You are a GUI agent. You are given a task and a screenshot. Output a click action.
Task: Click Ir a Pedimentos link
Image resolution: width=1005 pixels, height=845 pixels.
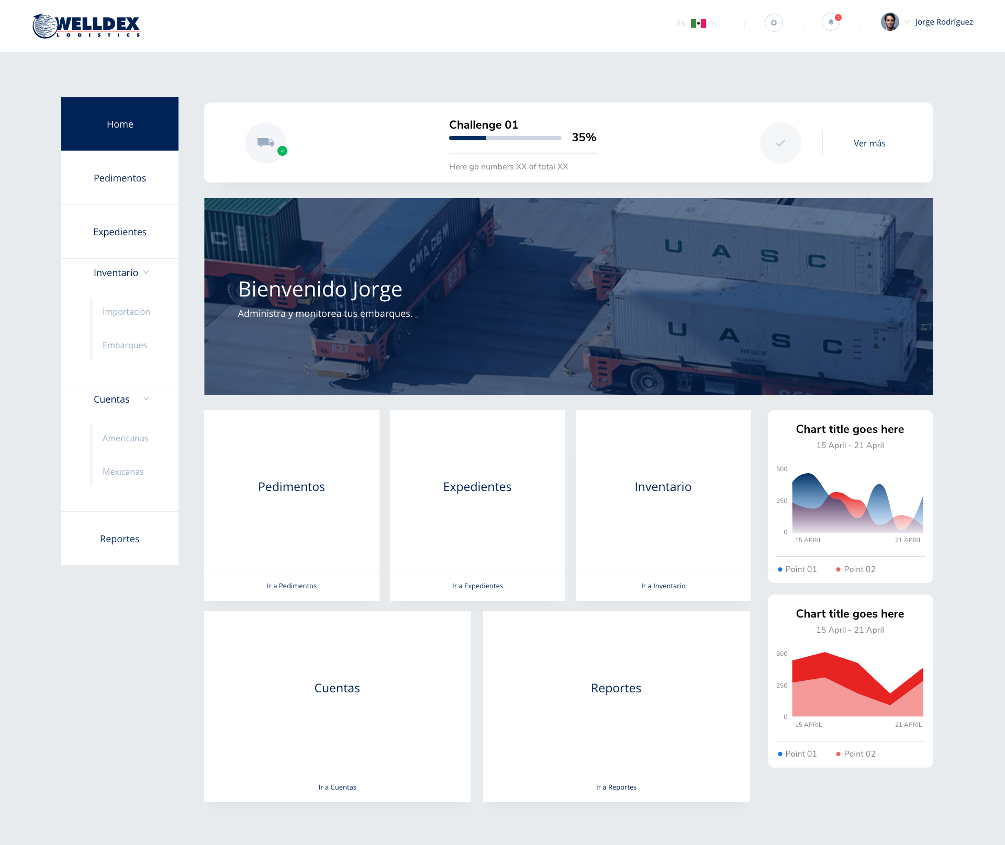click(x=292, y=586)
